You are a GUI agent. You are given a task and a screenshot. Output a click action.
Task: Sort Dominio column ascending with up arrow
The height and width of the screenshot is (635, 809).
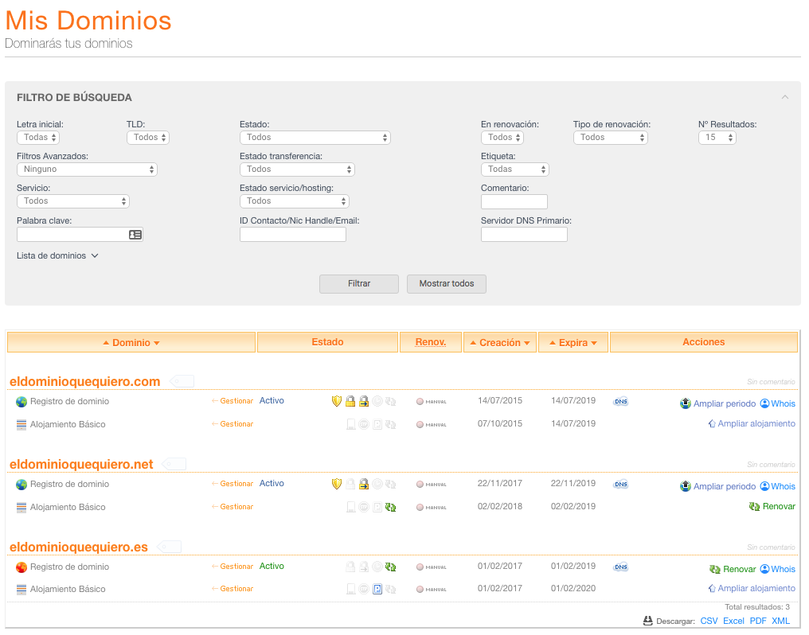pos(106,343)
